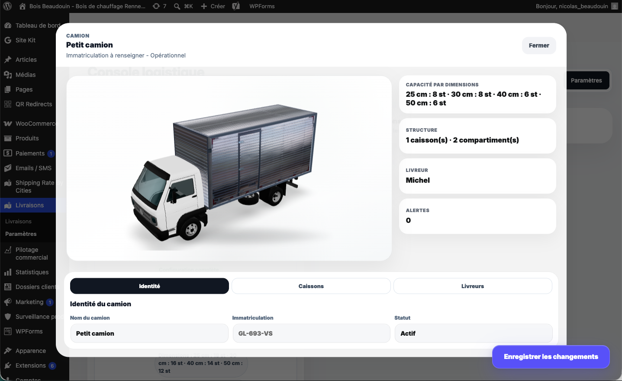Click the Alertes count 0

[x=408, y=220]
